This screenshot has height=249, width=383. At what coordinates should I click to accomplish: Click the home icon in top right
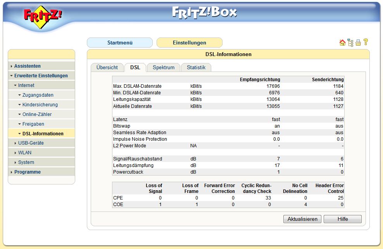click(342, 43)
